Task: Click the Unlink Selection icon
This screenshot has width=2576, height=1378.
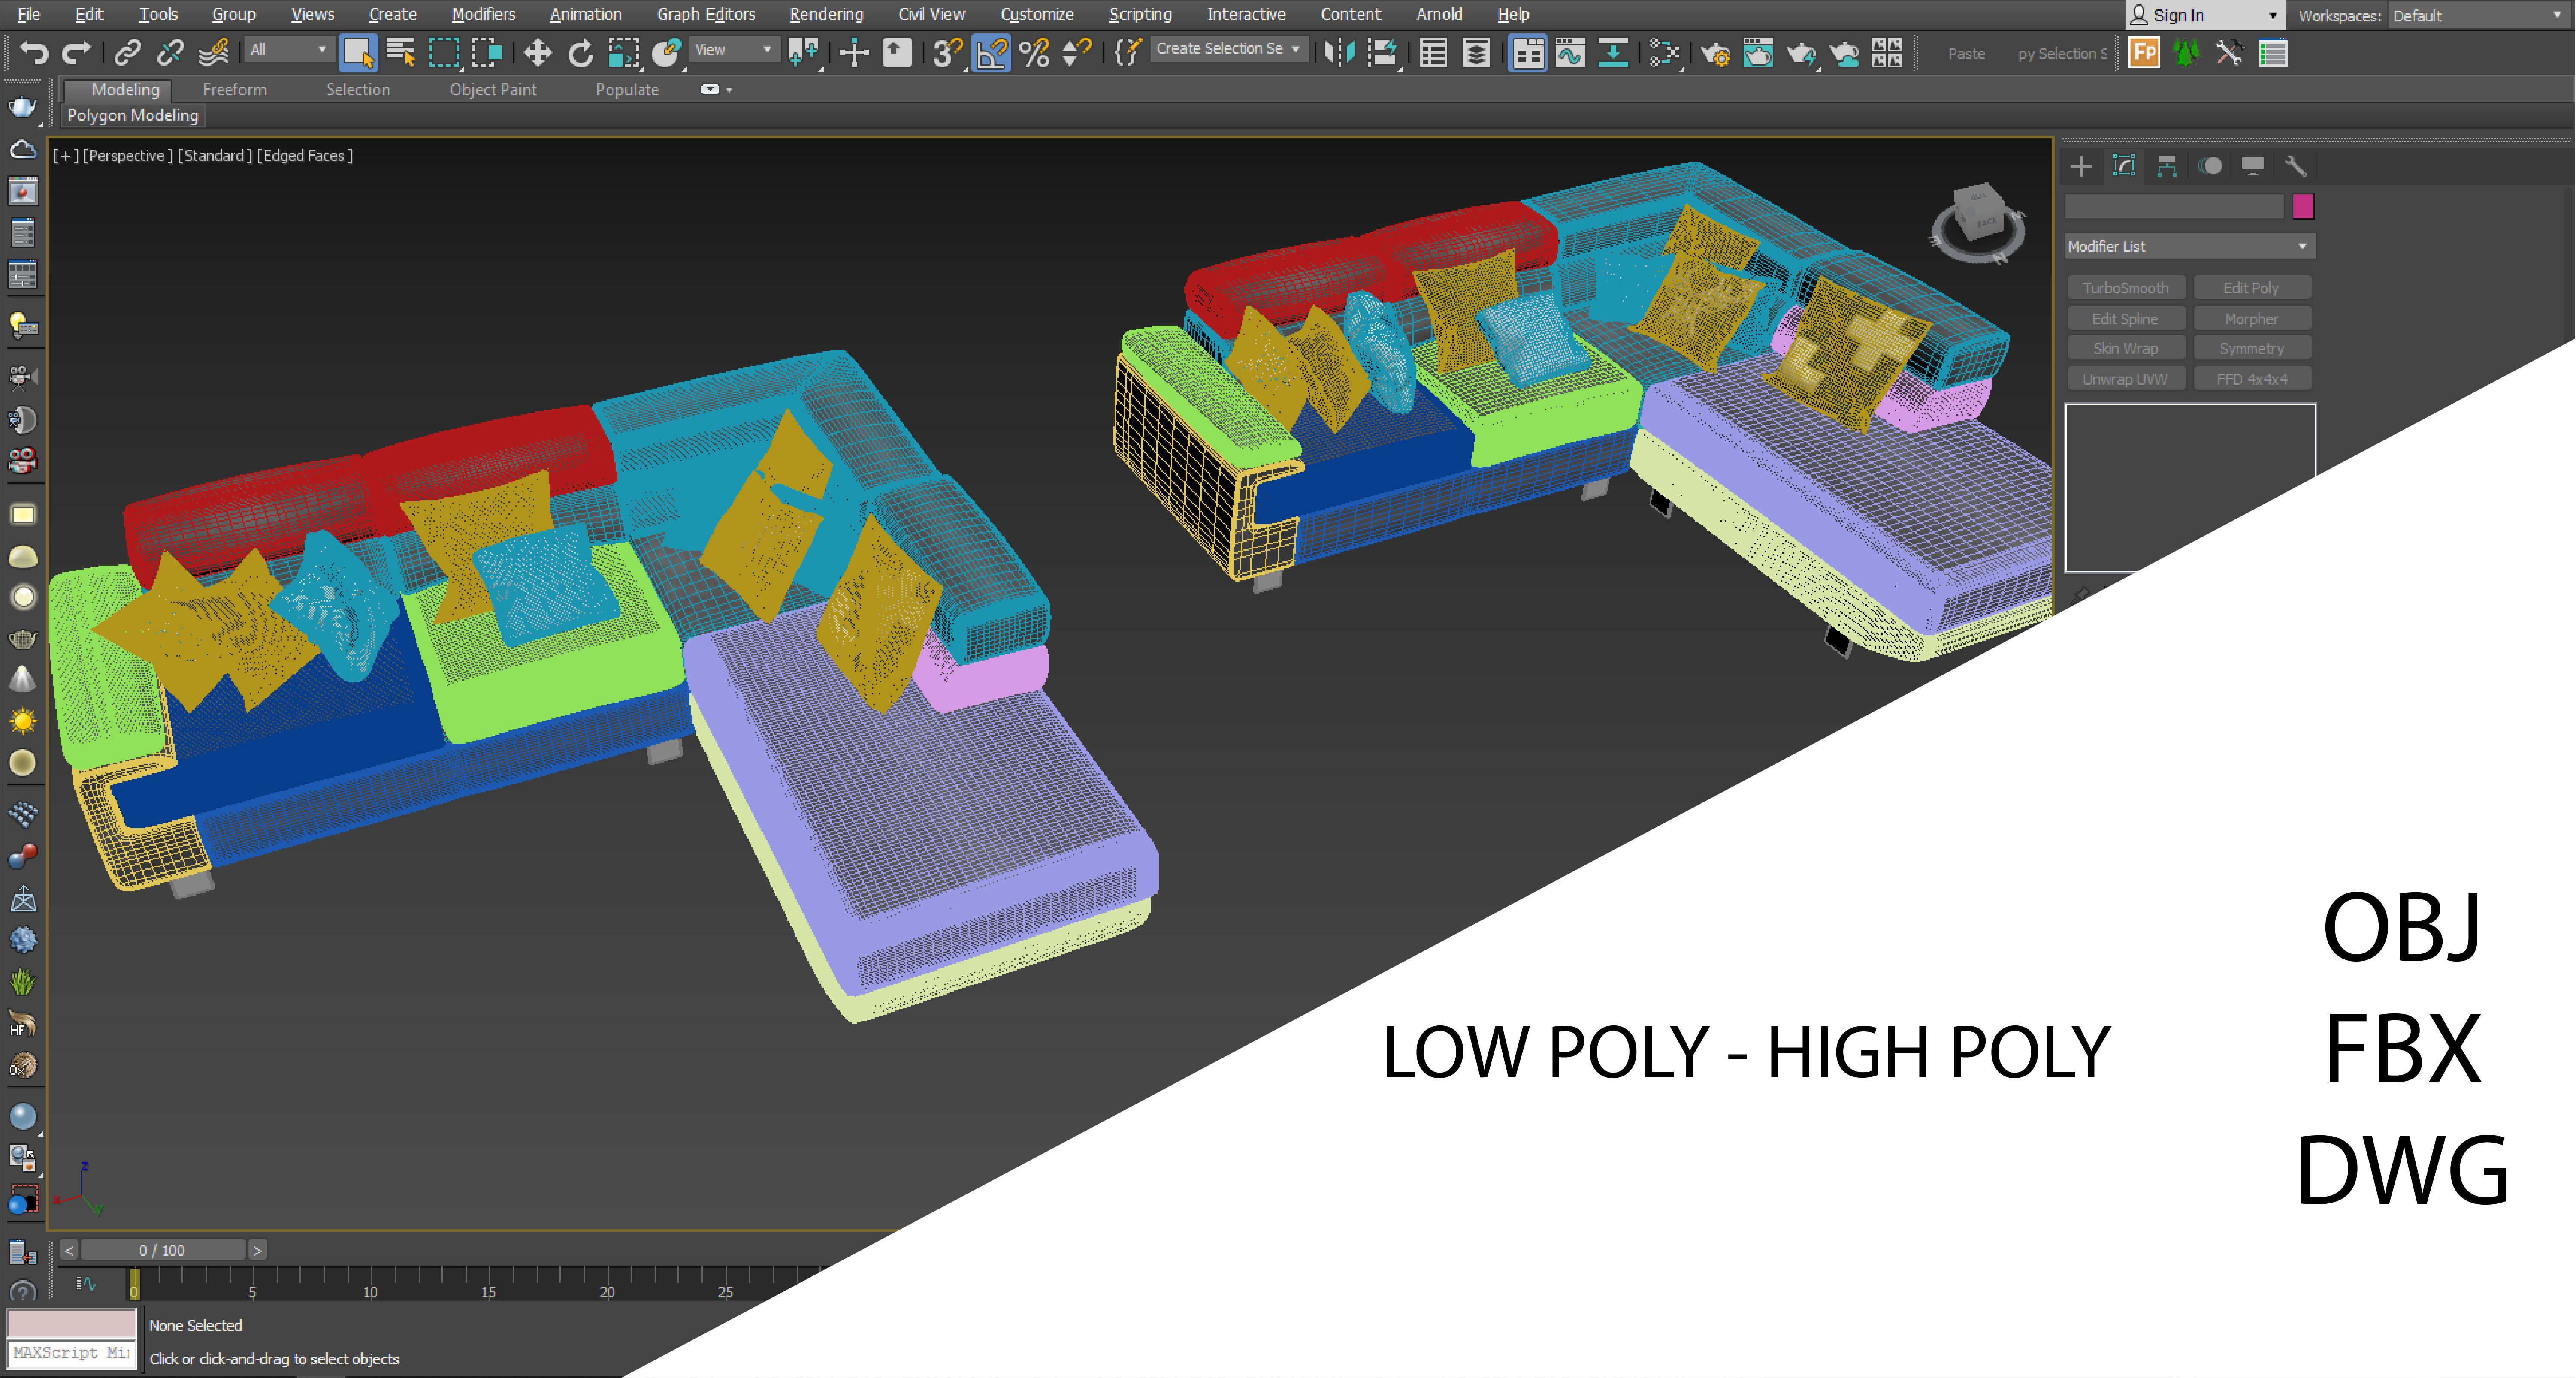Action: 171,52
